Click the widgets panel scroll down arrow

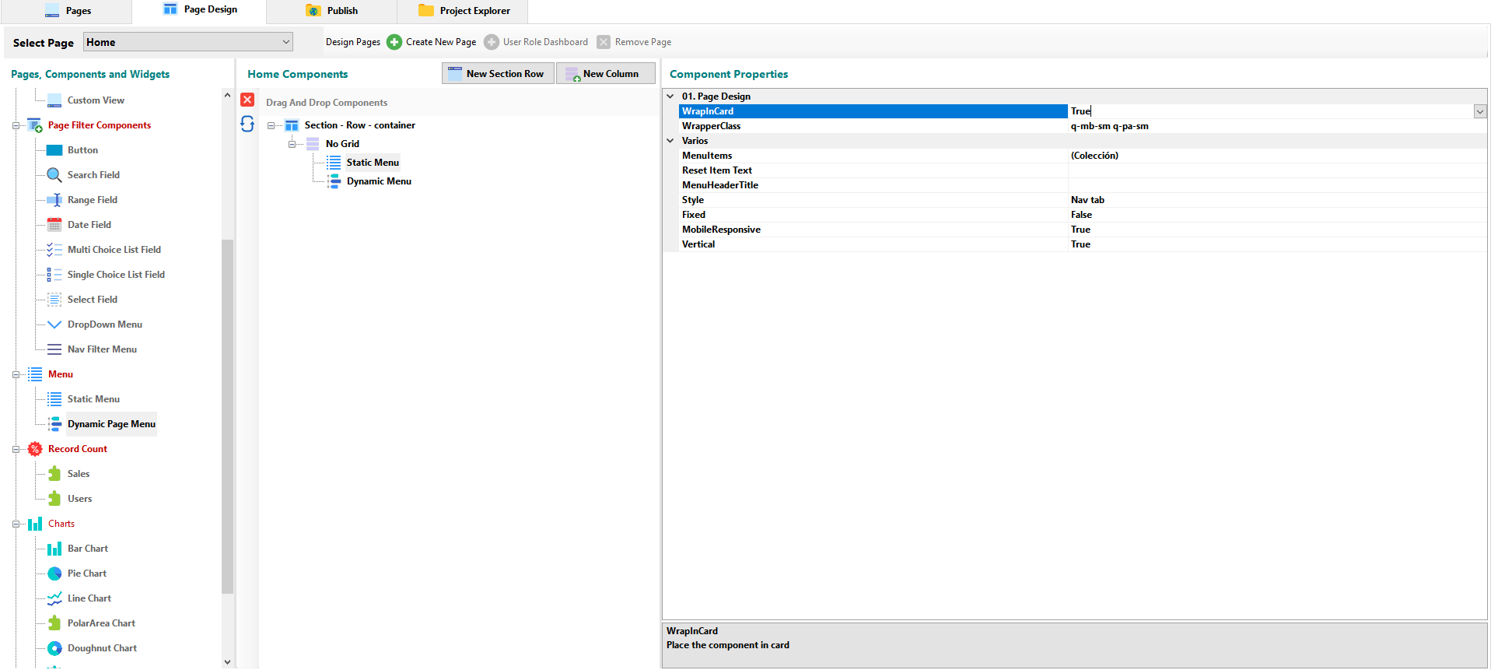227,661
